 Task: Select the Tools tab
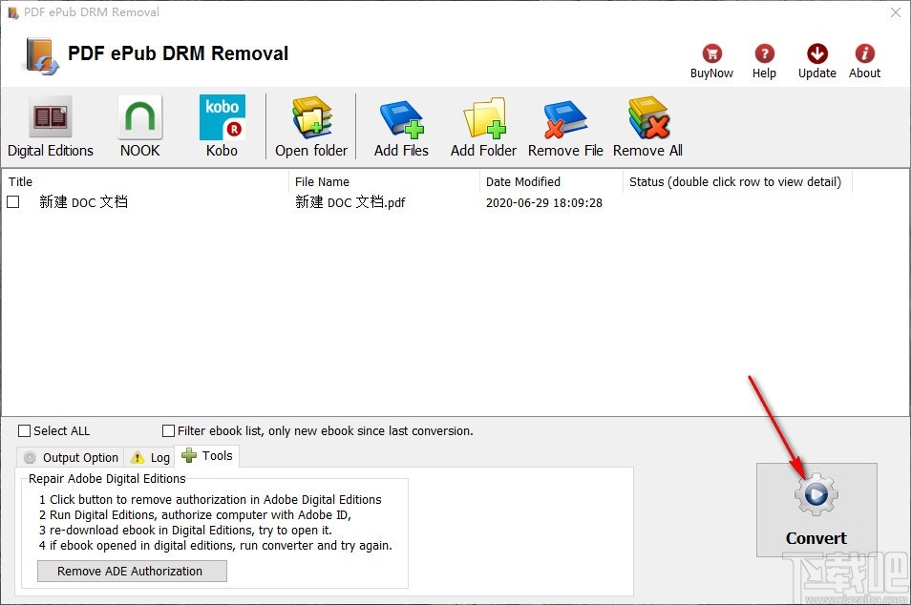[207, 456]
